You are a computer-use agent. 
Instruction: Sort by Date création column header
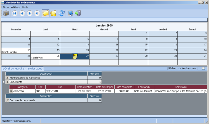pyautogui.click(x=85, y=87)
